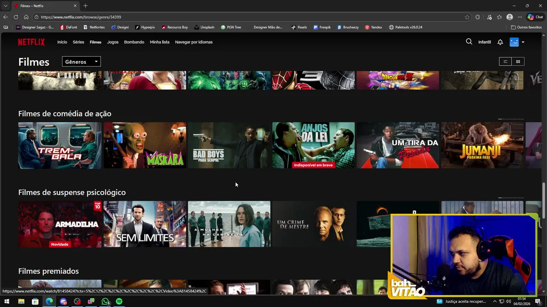The image size is (547, 307).
Task: Open O Máskara movie thumbnail
Action: pyautogui.click(x=144, y=145)
